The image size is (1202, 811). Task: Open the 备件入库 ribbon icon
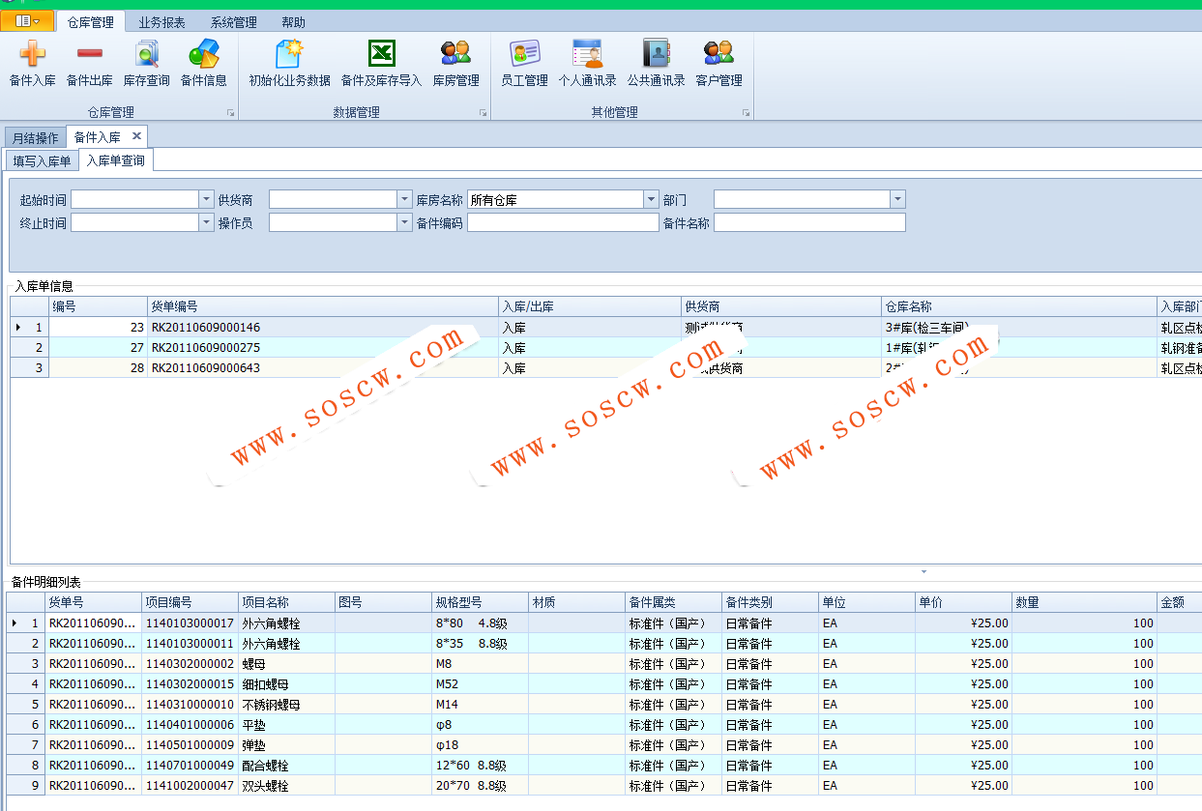click(x=32, y=64)
